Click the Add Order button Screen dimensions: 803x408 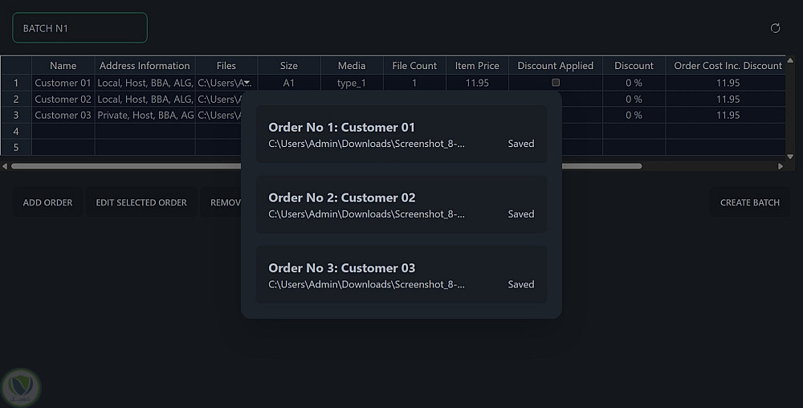click(x=47, y=202)
